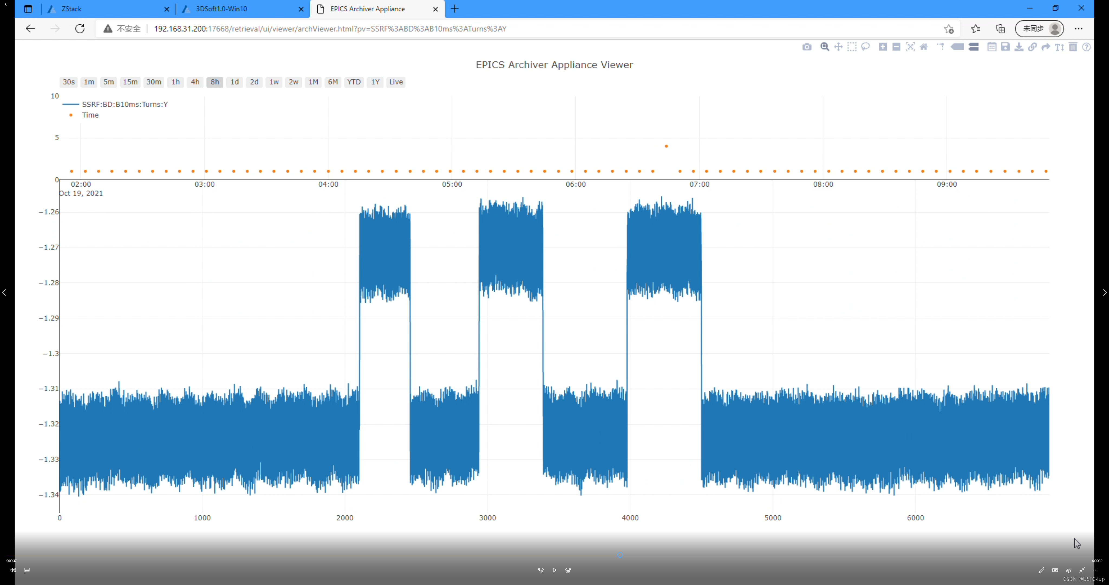Click the help question mark icon
The height and width of the screenshot is (585, 1109).
tap(1086, 47)
